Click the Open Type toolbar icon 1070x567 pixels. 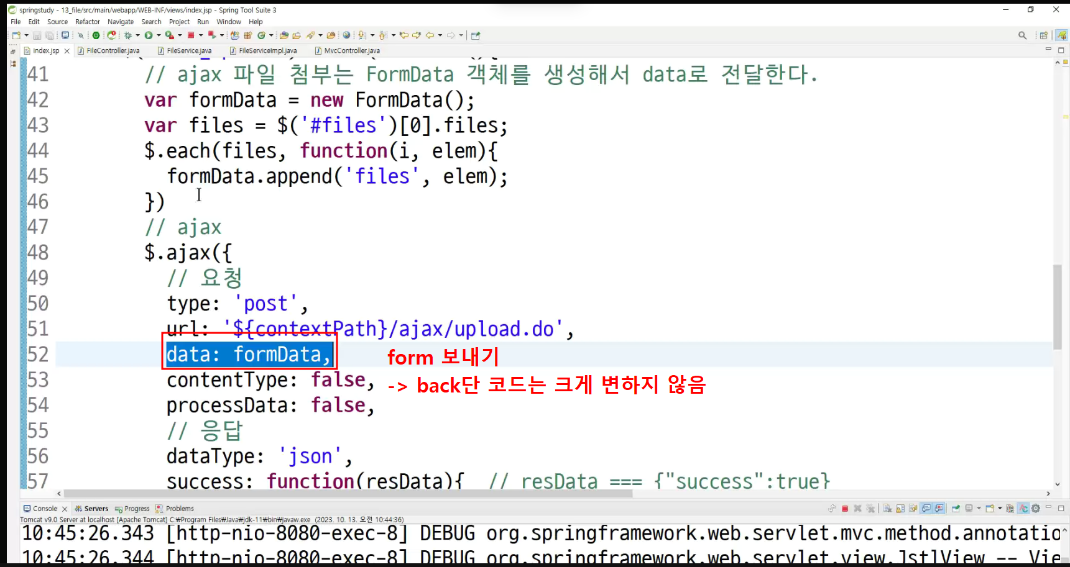pyautogui.click(x=284, y=35)
